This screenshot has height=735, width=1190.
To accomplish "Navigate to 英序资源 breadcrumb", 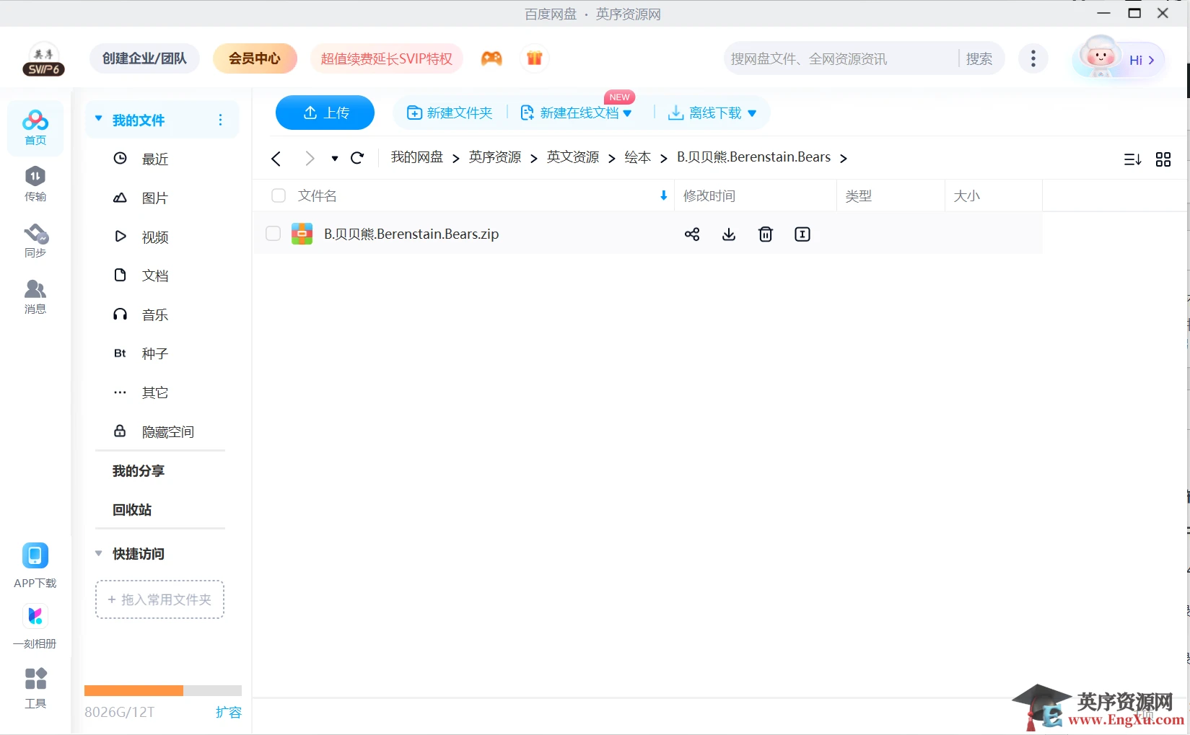I will tap(495, 157).
